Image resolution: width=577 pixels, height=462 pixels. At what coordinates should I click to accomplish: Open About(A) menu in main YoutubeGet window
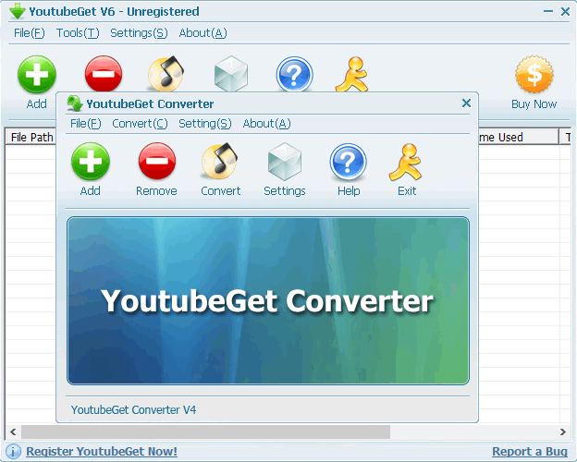(203, 33)
